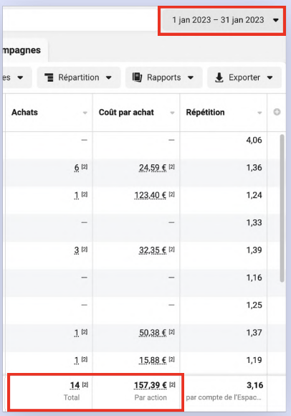Click the purchases value 6

coord(77,168)
